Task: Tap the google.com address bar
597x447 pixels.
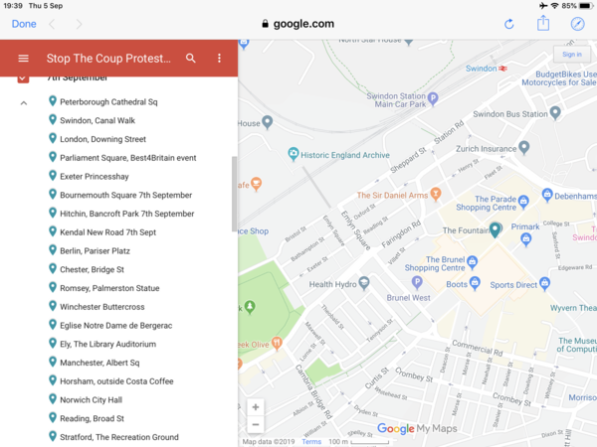Action: (x=298, y=24)
